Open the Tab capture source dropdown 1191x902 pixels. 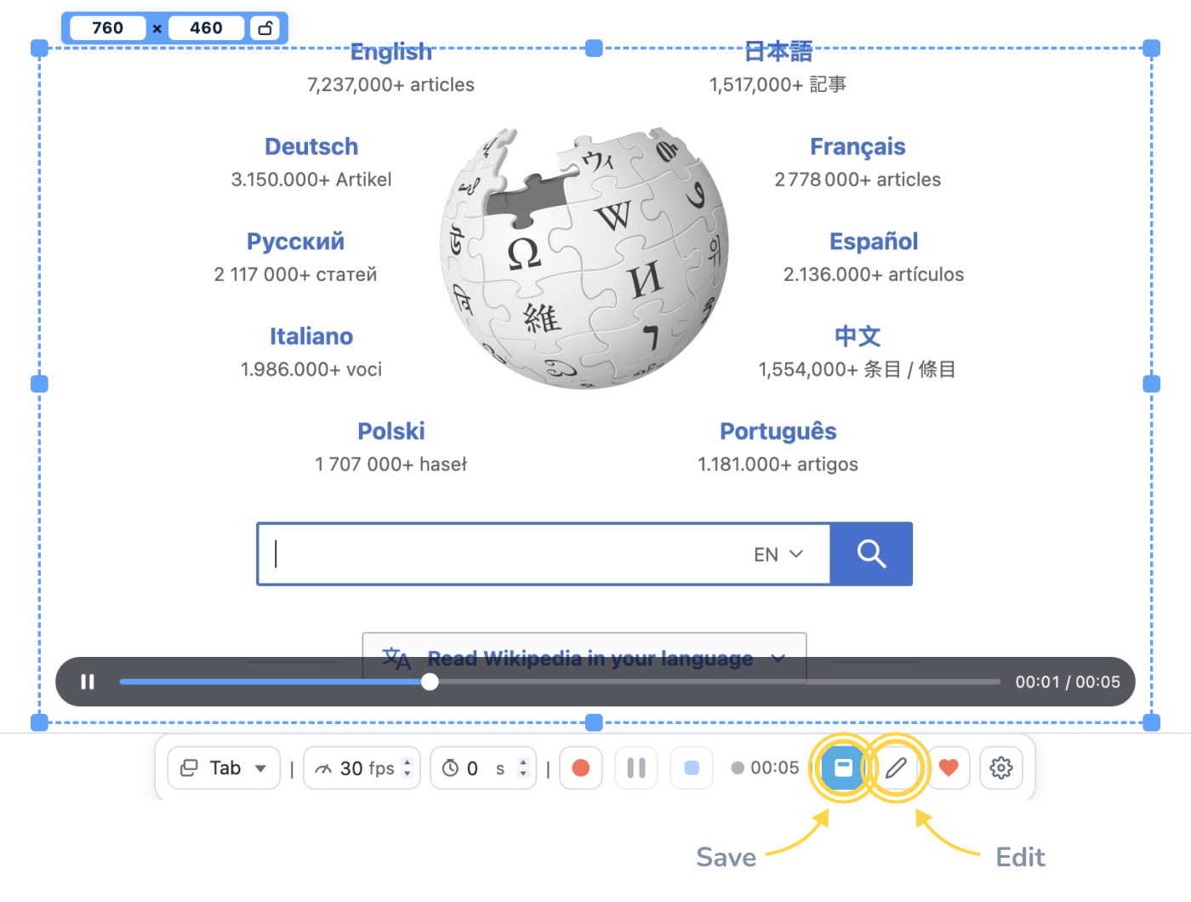coord(224,768)
